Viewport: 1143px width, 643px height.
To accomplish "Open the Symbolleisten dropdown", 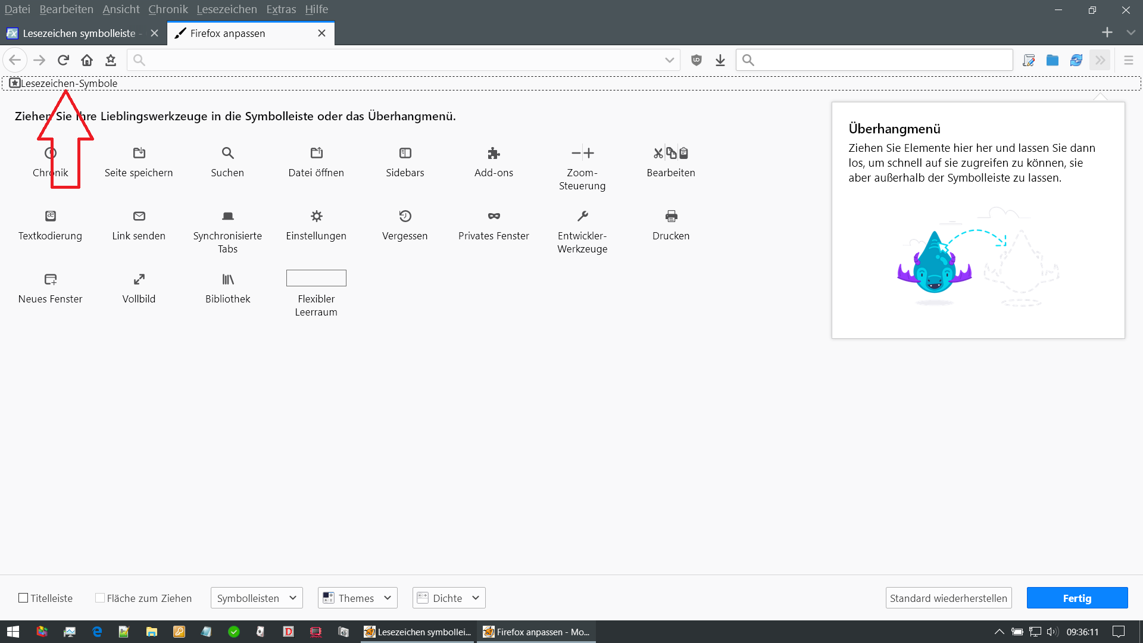I will tap(257, 598).
